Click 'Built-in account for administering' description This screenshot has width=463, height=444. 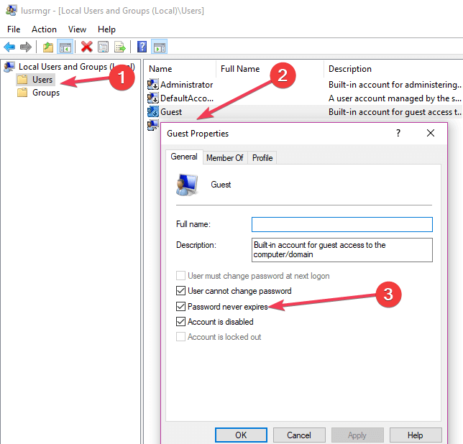pos(395,85)
